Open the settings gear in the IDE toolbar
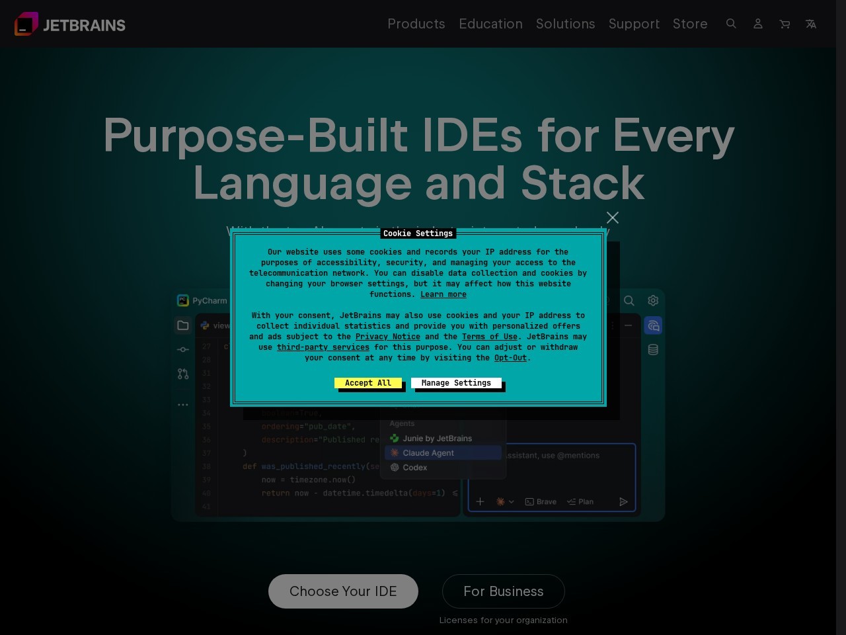 652,301
